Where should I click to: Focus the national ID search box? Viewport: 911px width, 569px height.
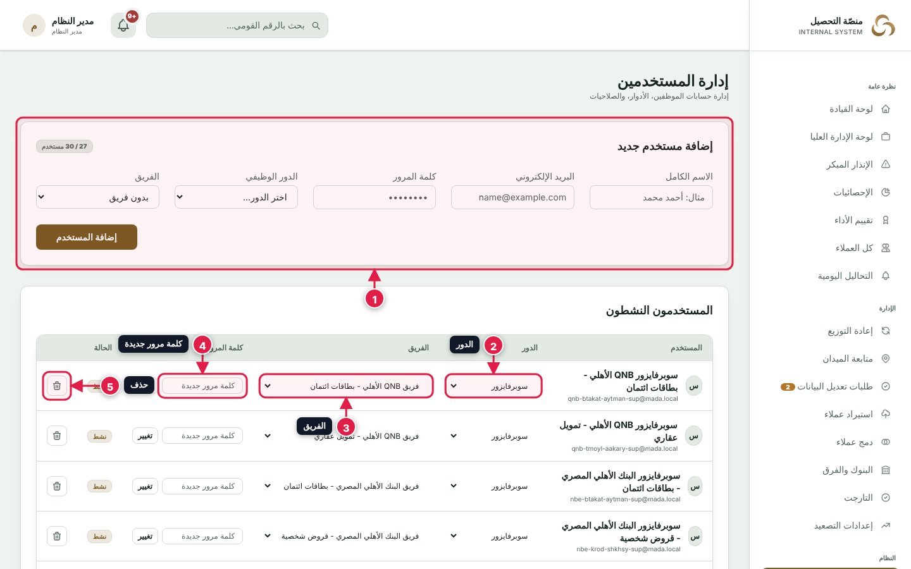point(237,25)
